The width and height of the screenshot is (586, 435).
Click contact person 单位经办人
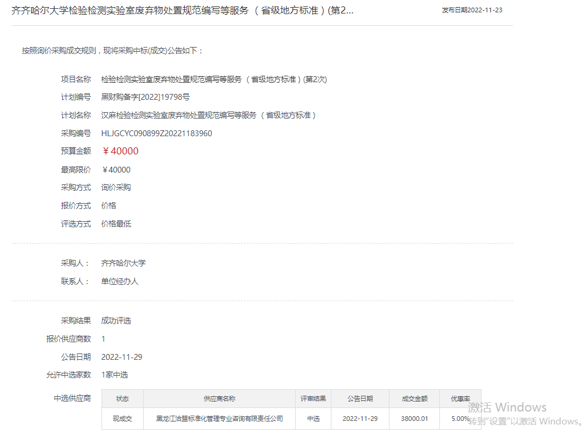click(120, 281)
